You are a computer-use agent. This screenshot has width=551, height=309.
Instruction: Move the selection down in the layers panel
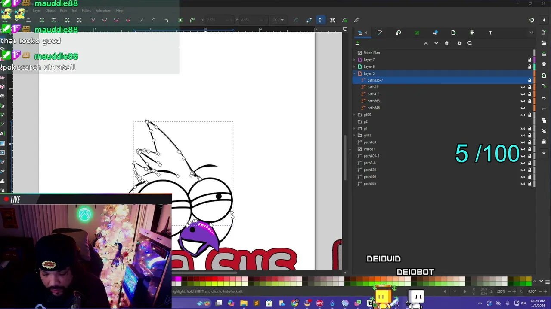coord(436,43)
